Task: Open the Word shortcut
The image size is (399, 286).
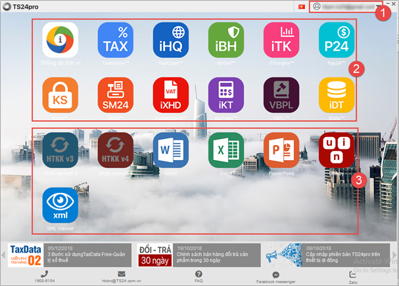Action: pyautogui.click(x=171, y=150)
